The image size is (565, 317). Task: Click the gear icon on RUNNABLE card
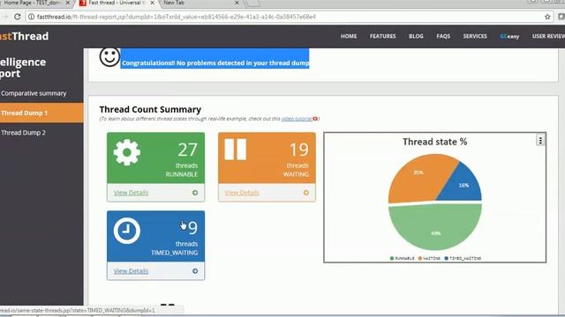coord(127,152)
